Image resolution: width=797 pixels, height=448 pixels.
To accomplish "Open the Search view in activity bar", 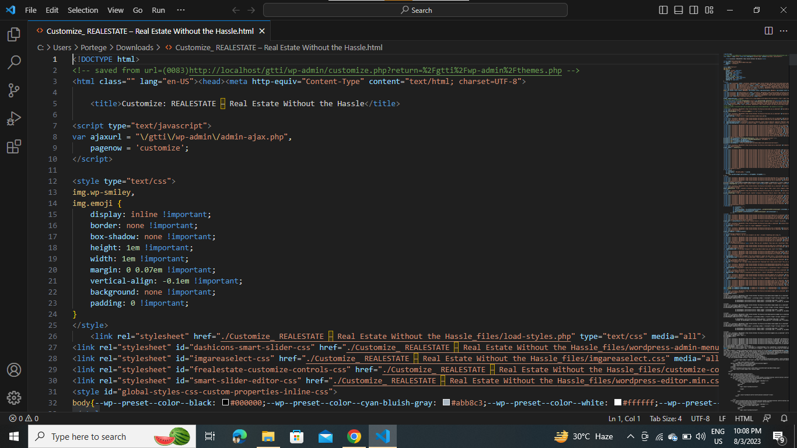I will click(x=14, y=62).
